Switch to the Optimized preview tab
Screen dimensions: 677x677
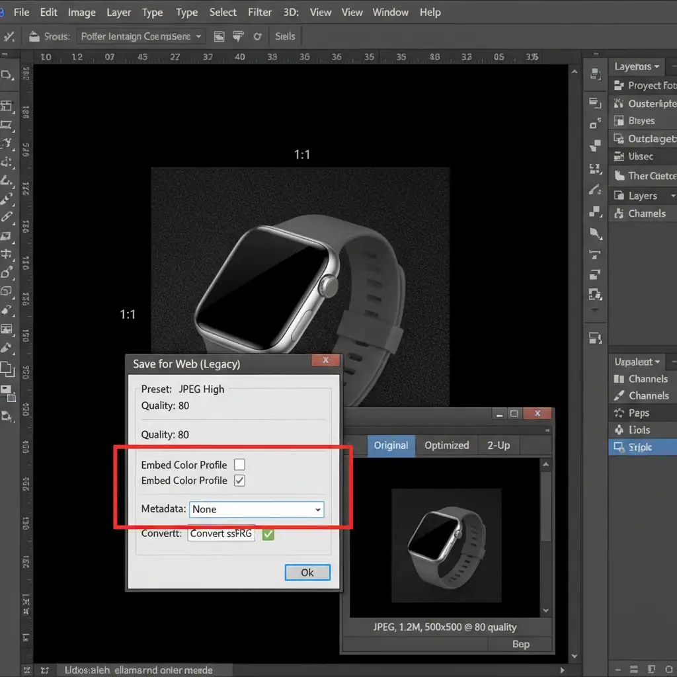coord(446,446)
